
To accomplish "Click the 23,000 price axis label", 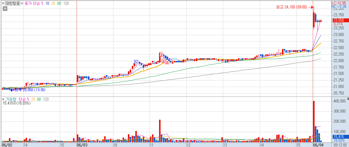I will click(x=339, y=35).
